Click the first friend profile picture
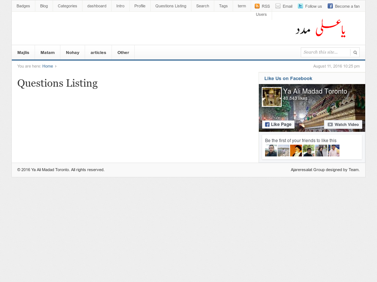This screenshot has width=377, height=282. (x=271, y=151)
